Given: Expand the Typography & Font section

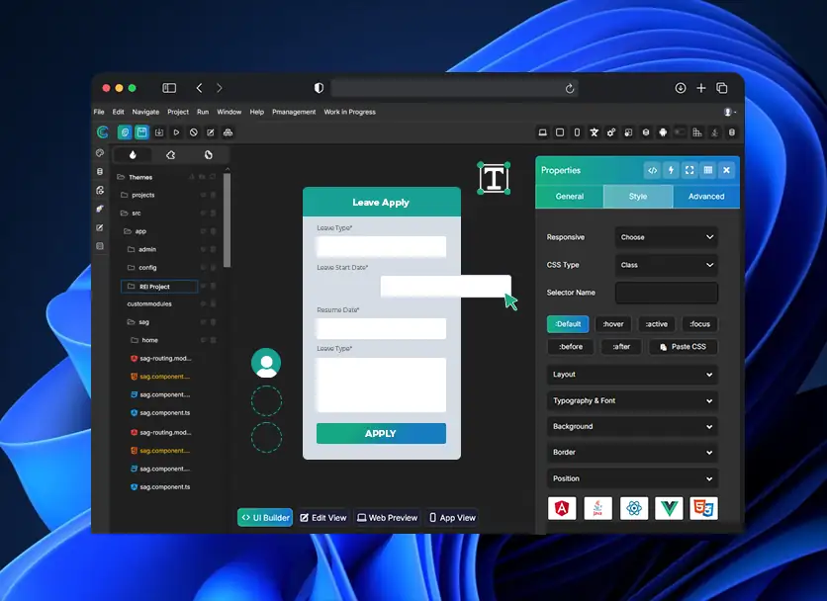Looking at the screenshot, I should 632,400.
